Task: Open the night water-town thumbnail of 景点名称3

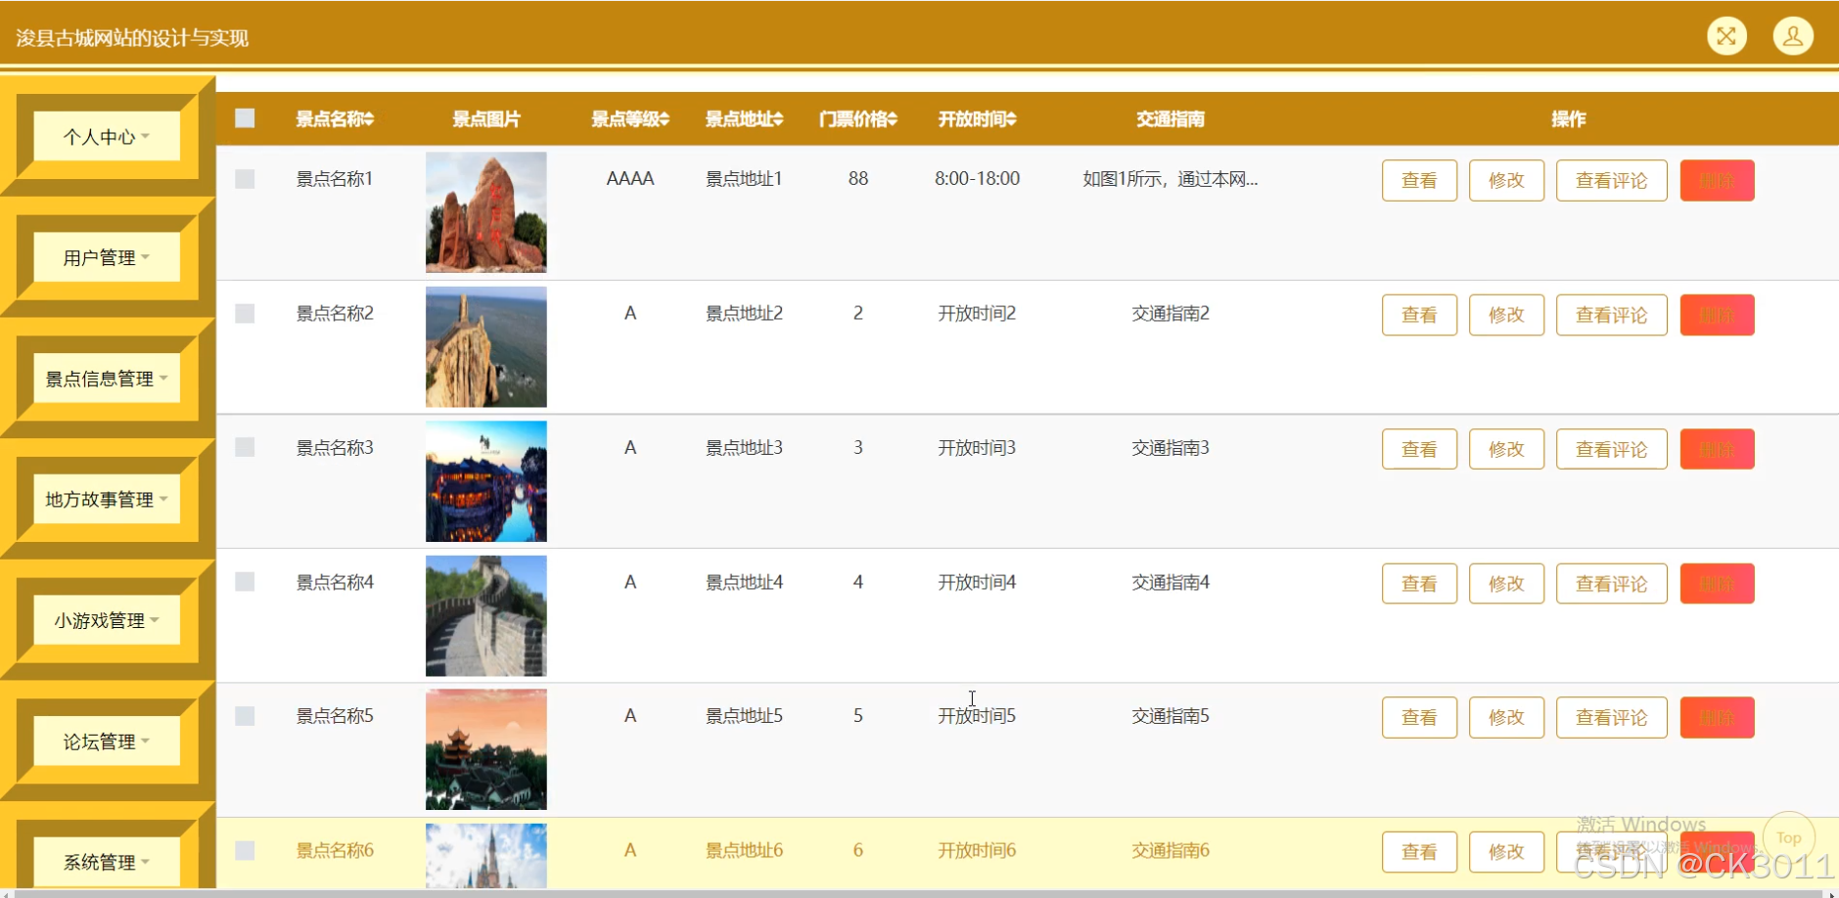Action: pyautogui.click(x=485, y=481)
